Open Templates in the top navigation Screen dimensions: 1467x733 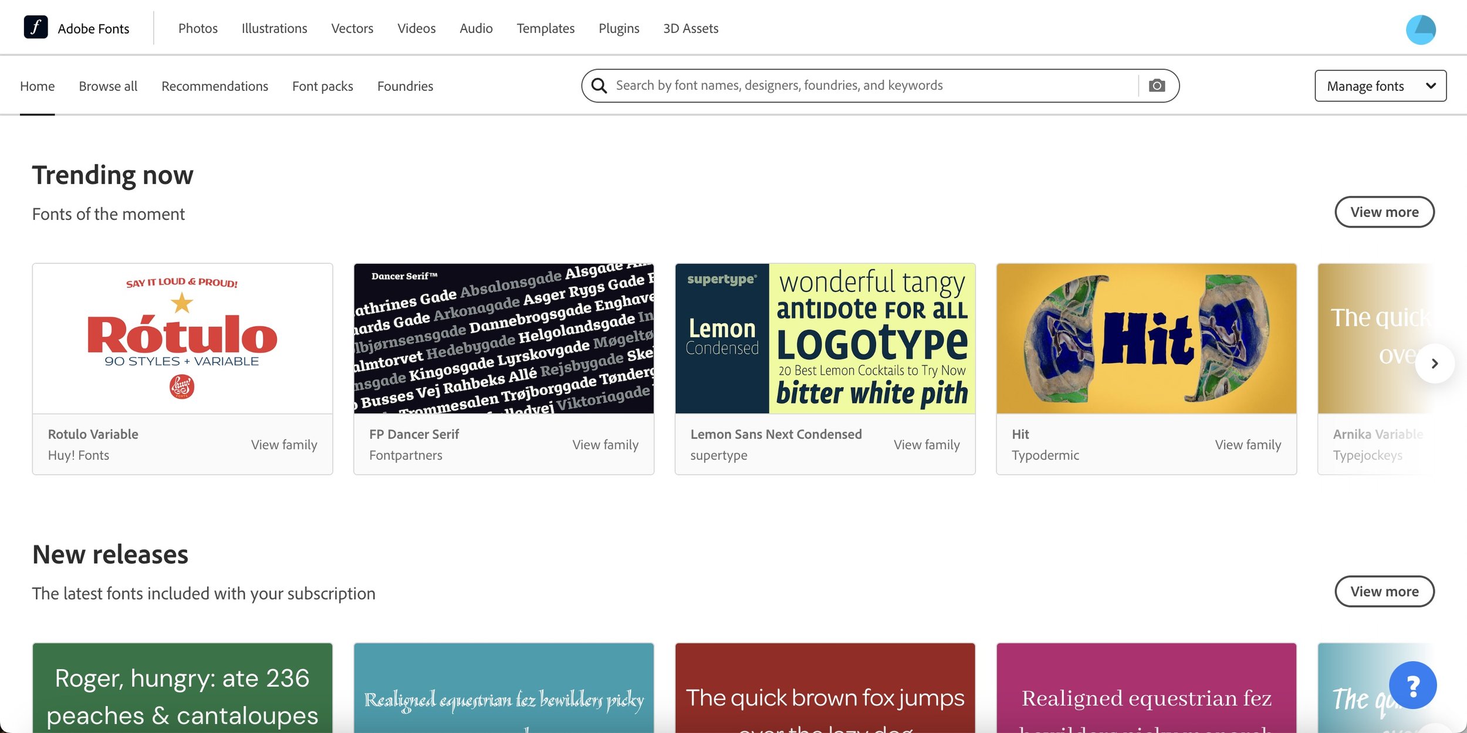545,28
